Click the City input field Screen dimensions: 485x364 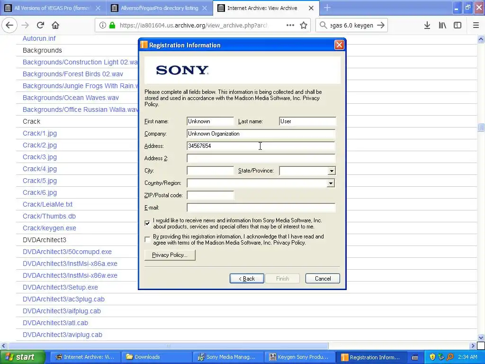(x=210, y=171)
